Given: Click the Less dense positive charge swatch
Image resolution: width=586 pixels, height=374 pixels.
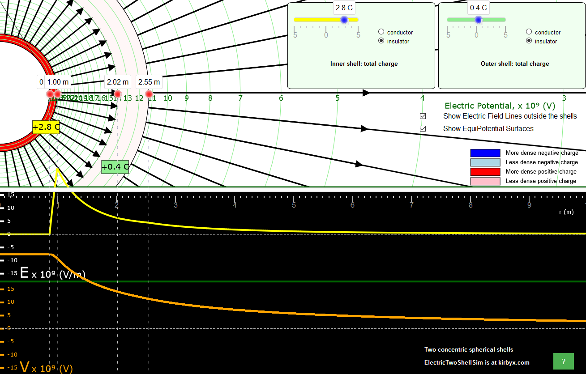Looking at the screenshot, I should [x=485, y=181].
